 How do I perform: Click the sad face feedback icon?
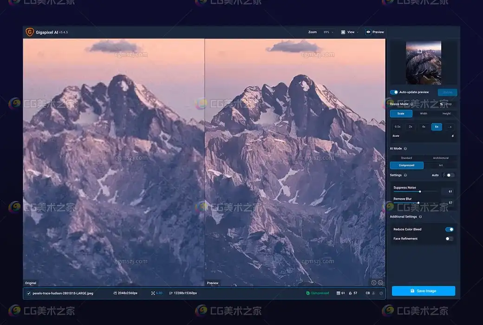(x=380, y=282)
